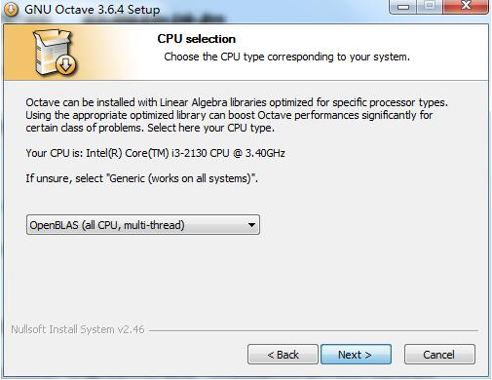492x380 pixels.
Task: Go to the Next installer page
Action: [x=356, y=355]
